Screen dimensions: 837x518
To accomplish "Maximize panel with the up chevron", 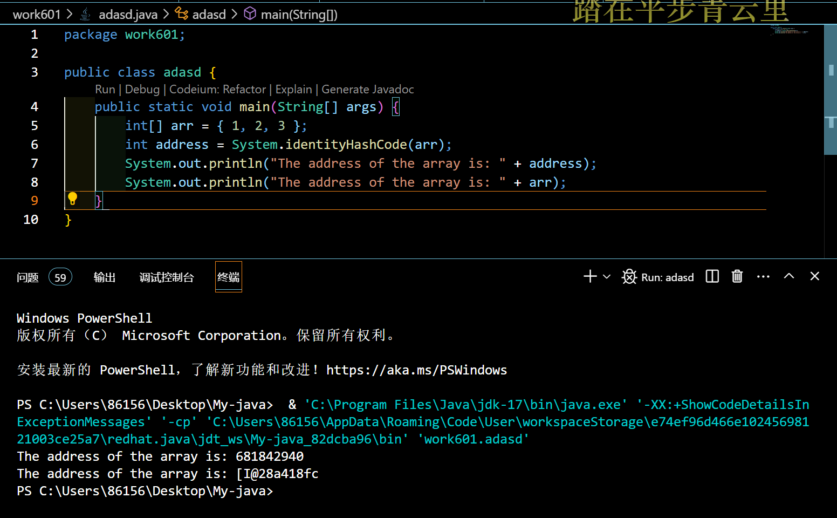I will click(x=789, y=276).
